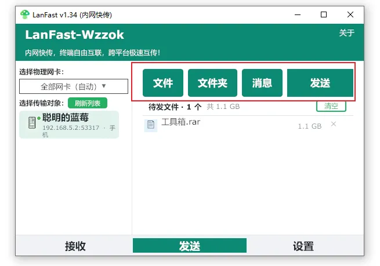Click 刷新列表 to refresh the device list
Screen dimensions: 380x266
click(x=88, y=103)
